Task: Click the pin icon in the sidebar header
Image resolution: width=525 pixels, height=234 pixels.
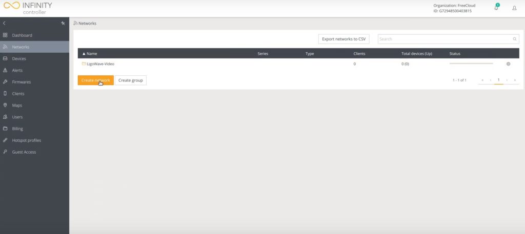Action: coord(63,24)
